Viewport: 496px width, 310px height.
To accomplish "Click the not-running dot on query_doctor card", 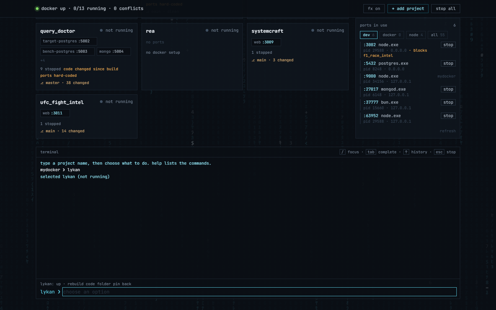I will [x=101, y=30].
